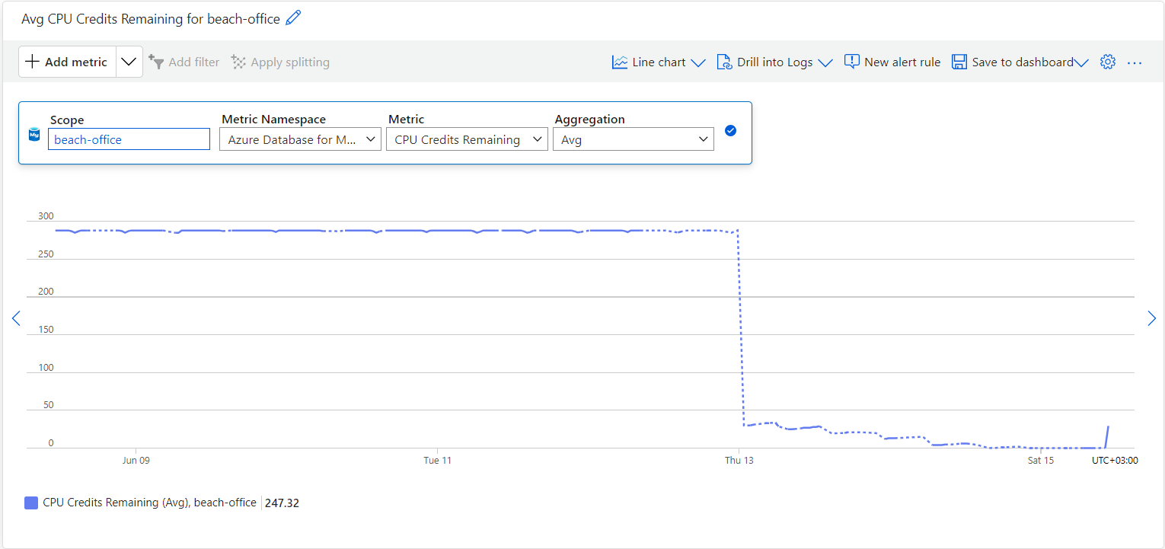Confirm the metric with the blue checkmark

click(730, 130)
